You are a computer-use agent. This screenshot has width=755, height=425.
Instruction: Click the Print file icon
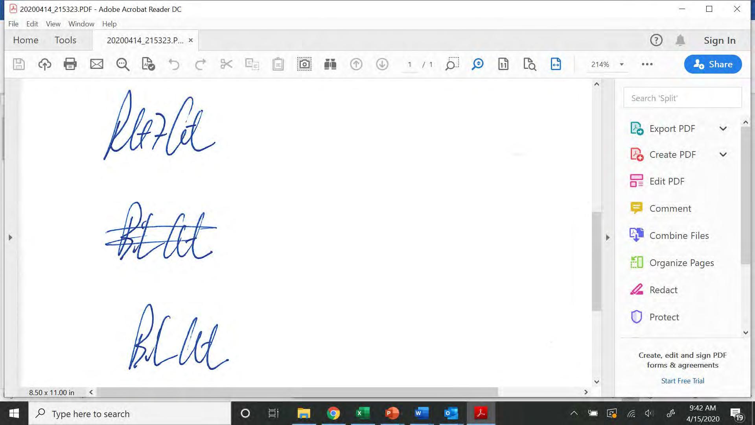click(70, 64)
